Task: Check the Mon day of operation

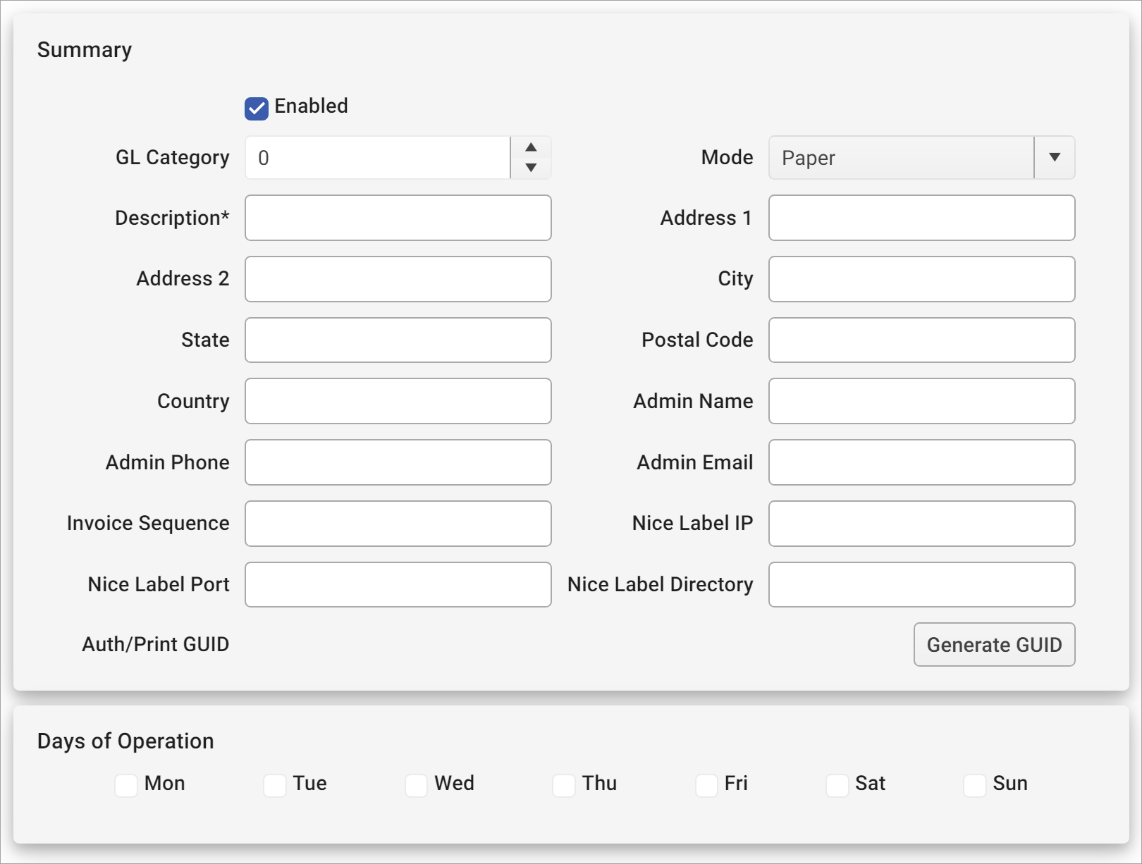Action: click(126, 784)
